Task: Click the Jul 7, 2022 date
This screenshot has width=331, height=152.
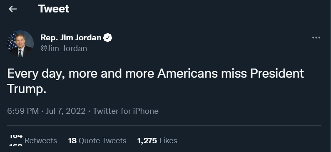Action: pos(65,111)
